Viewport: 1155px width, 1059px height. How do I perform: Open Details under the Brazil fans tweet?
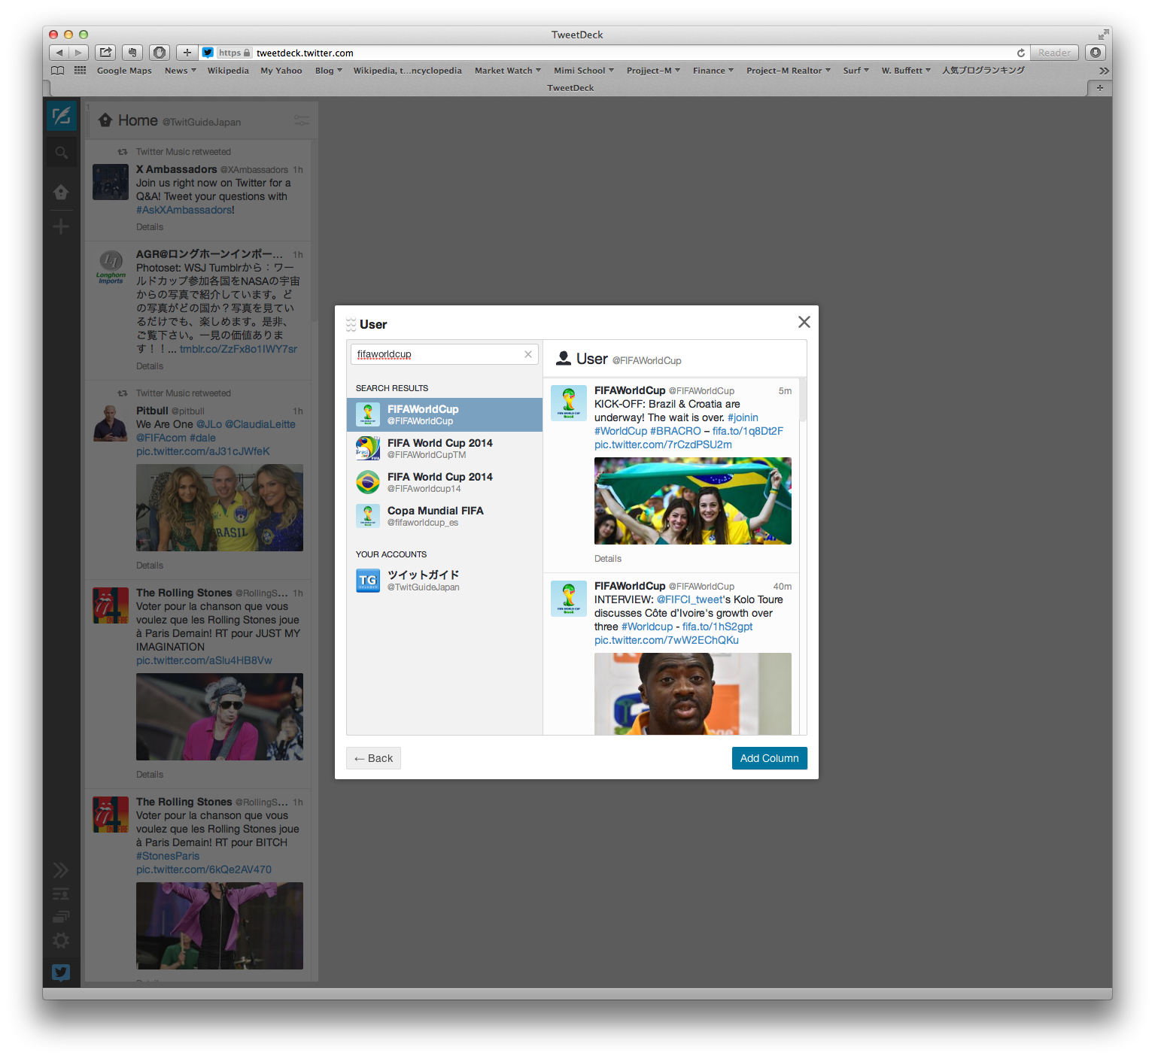[608, 559]
